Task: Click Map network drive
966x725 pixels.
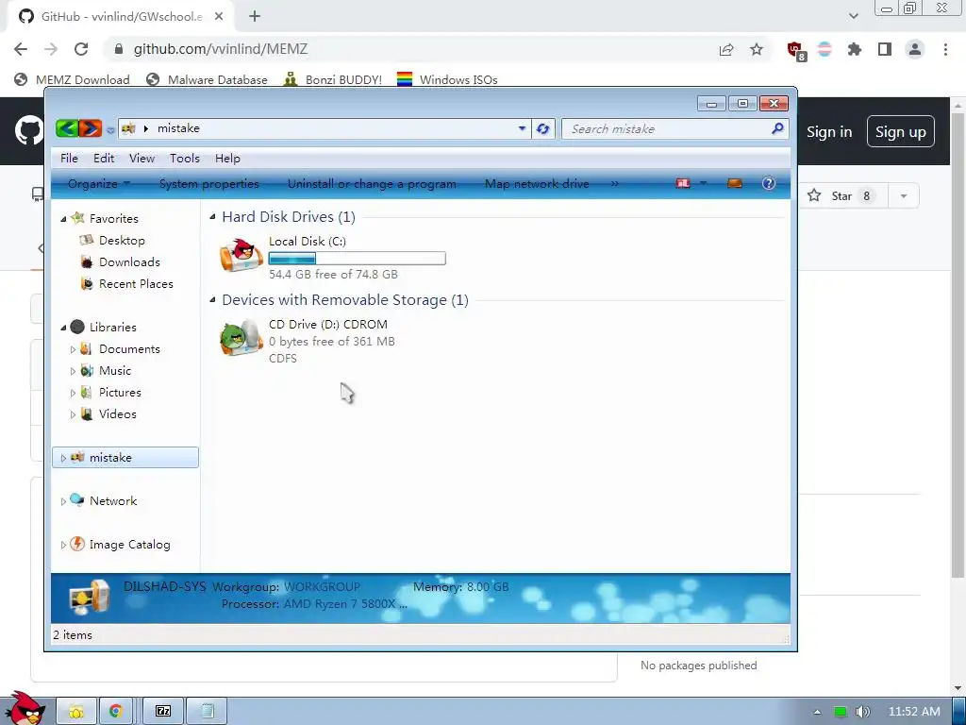Action: click(537, 184)
